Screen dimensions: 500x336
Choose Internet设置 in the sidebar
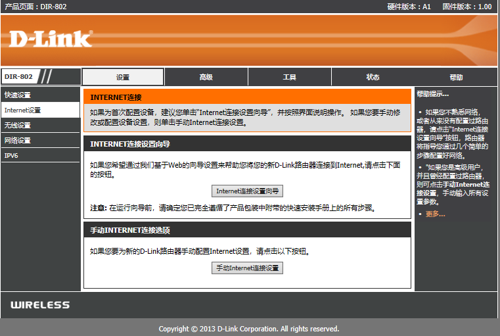(x=22, y=110)
